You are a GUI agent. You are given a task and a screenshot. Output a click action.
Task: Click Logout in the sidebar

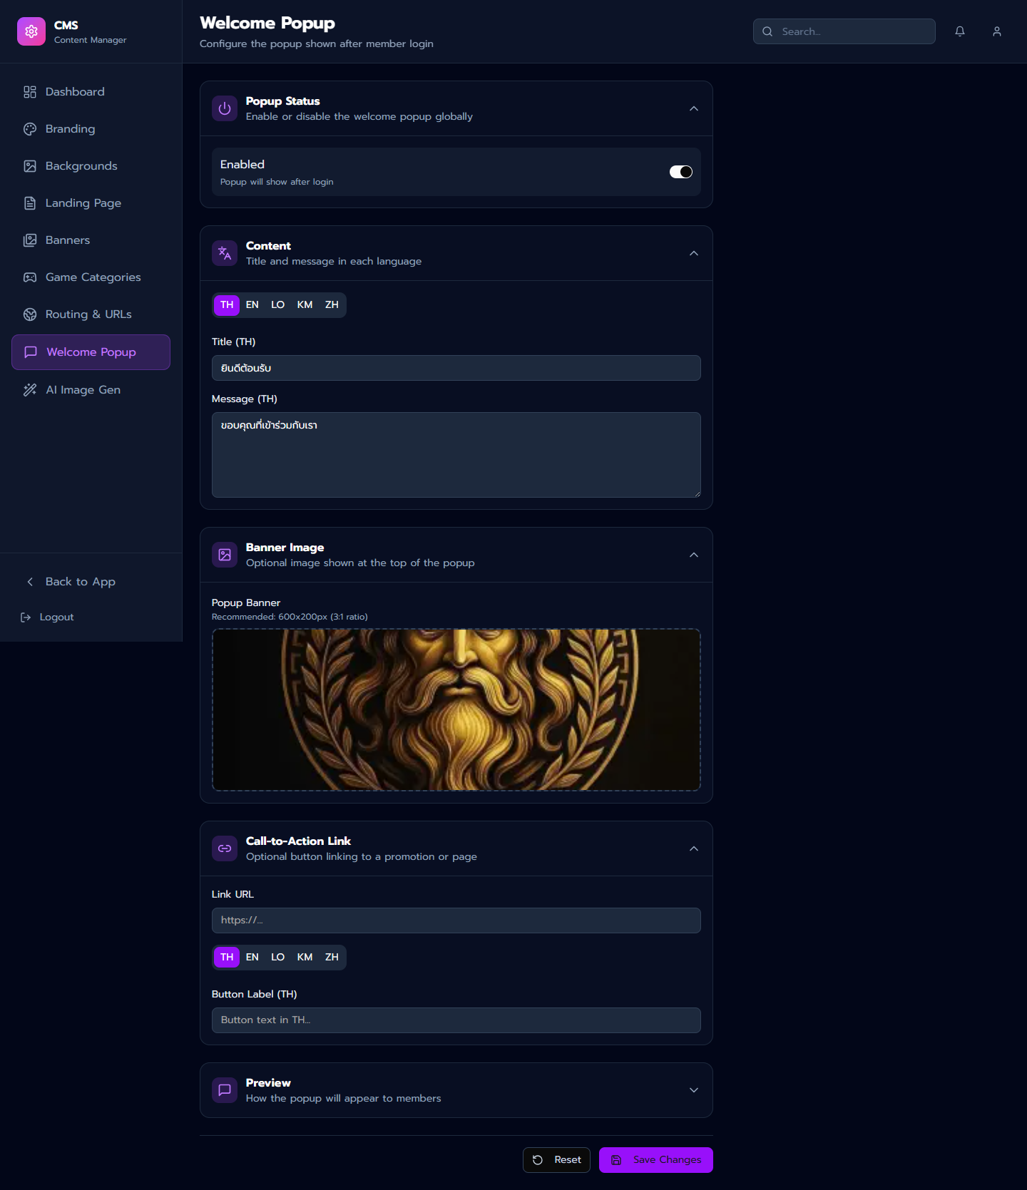click(x=91, y=617)
